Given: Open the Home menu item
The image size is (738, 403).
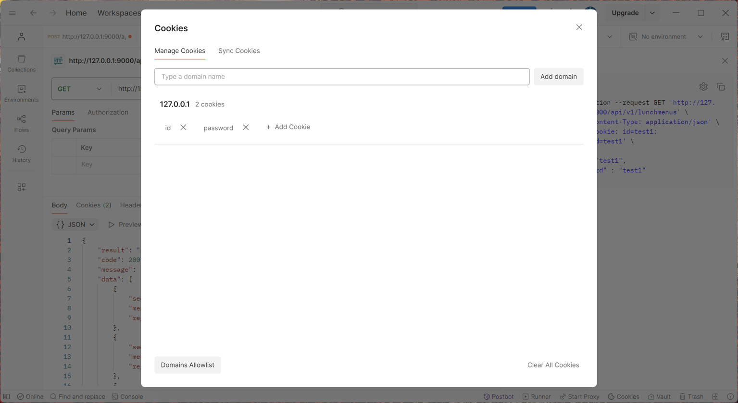Looking at the screenshot, I should (x=76, y=13).
